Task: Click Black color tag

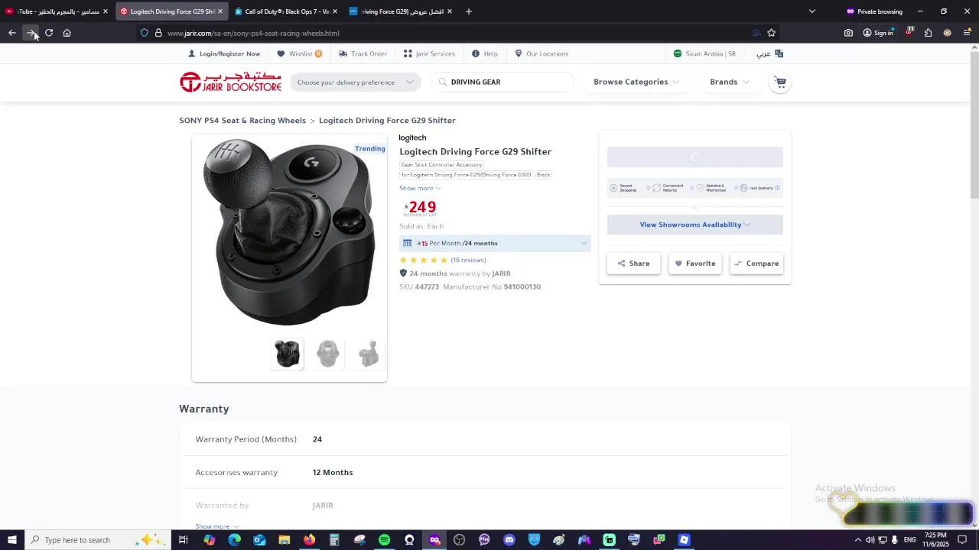Action: tap(543, 175)
